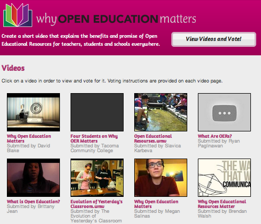Click 'Submitted by Brendan Walsh' text

pyautogui.click(x=222, y=213)
